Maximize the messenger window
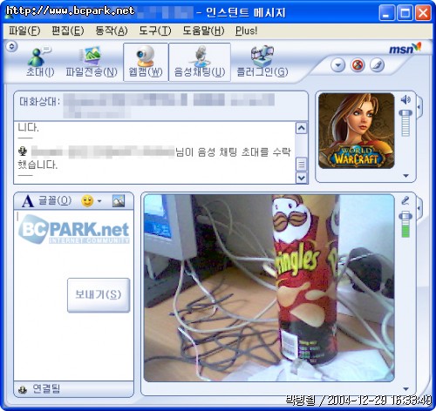 pos(405,13)
